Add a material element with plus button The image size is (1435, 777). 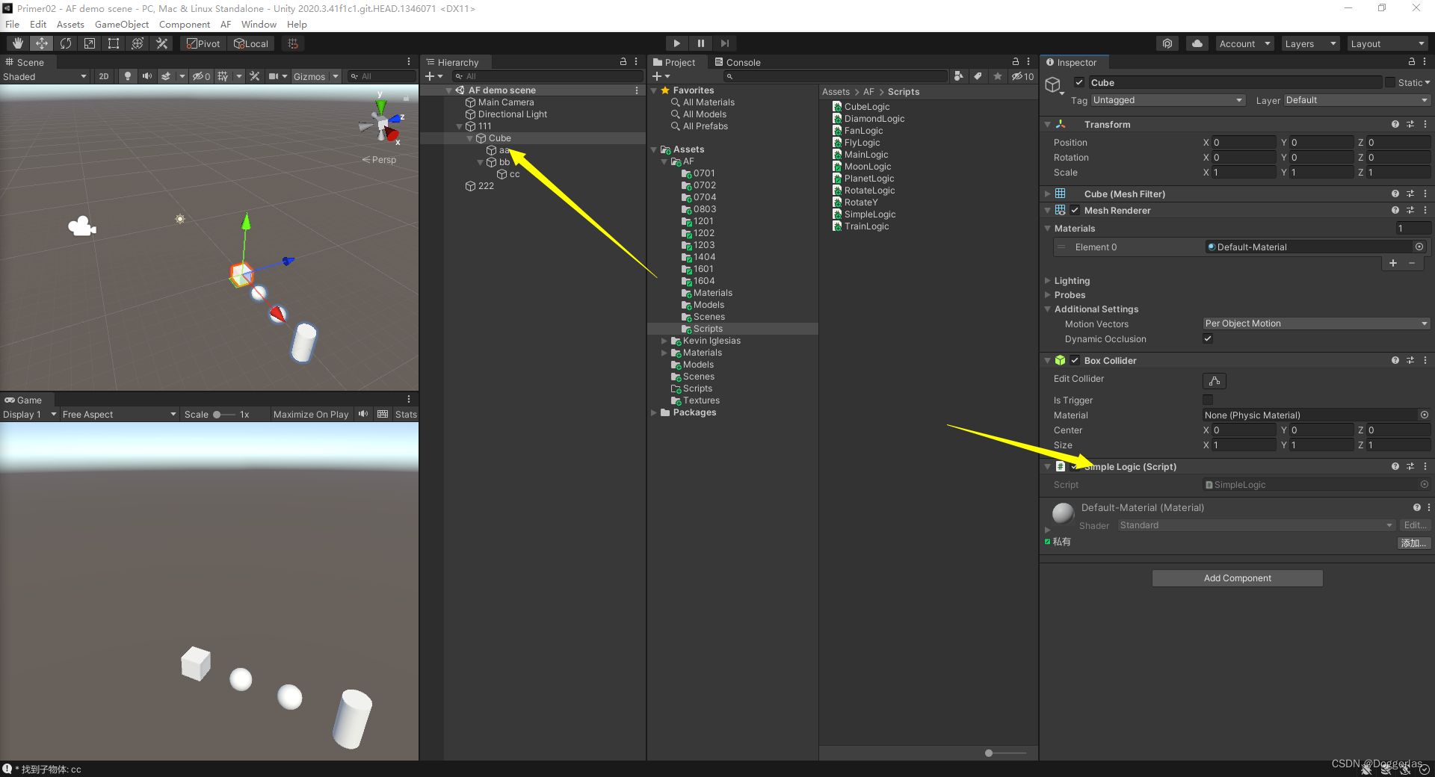(x=1392, y=263)
